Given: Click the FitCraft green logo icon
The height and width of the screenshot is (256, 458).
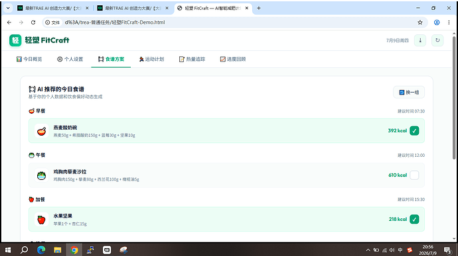Looking at the screenshot, I should click(x=15, y=40).
